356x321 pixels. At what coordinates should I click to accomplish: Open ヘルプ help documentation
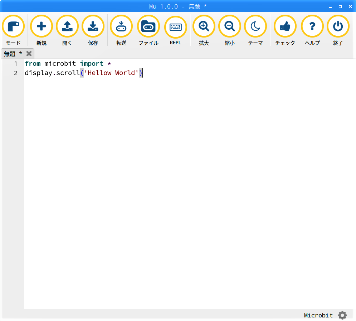click(312, 30)
